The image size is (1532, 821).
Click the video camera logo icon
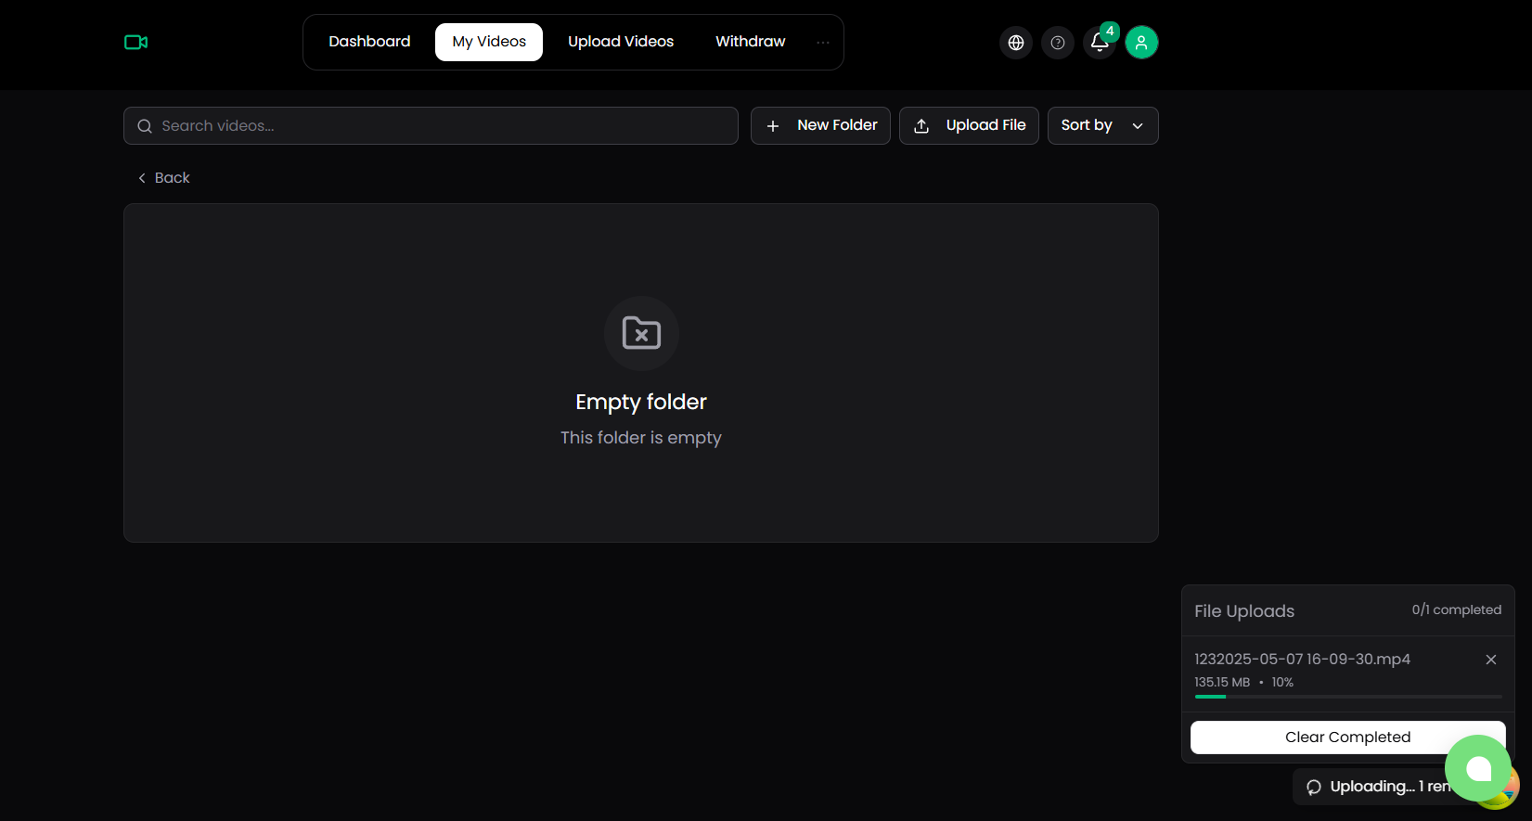tap(136, 43)
